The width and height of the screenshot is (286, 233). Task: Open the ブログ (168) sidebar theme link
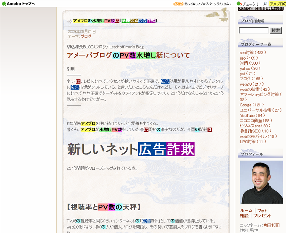click(251, 79)
